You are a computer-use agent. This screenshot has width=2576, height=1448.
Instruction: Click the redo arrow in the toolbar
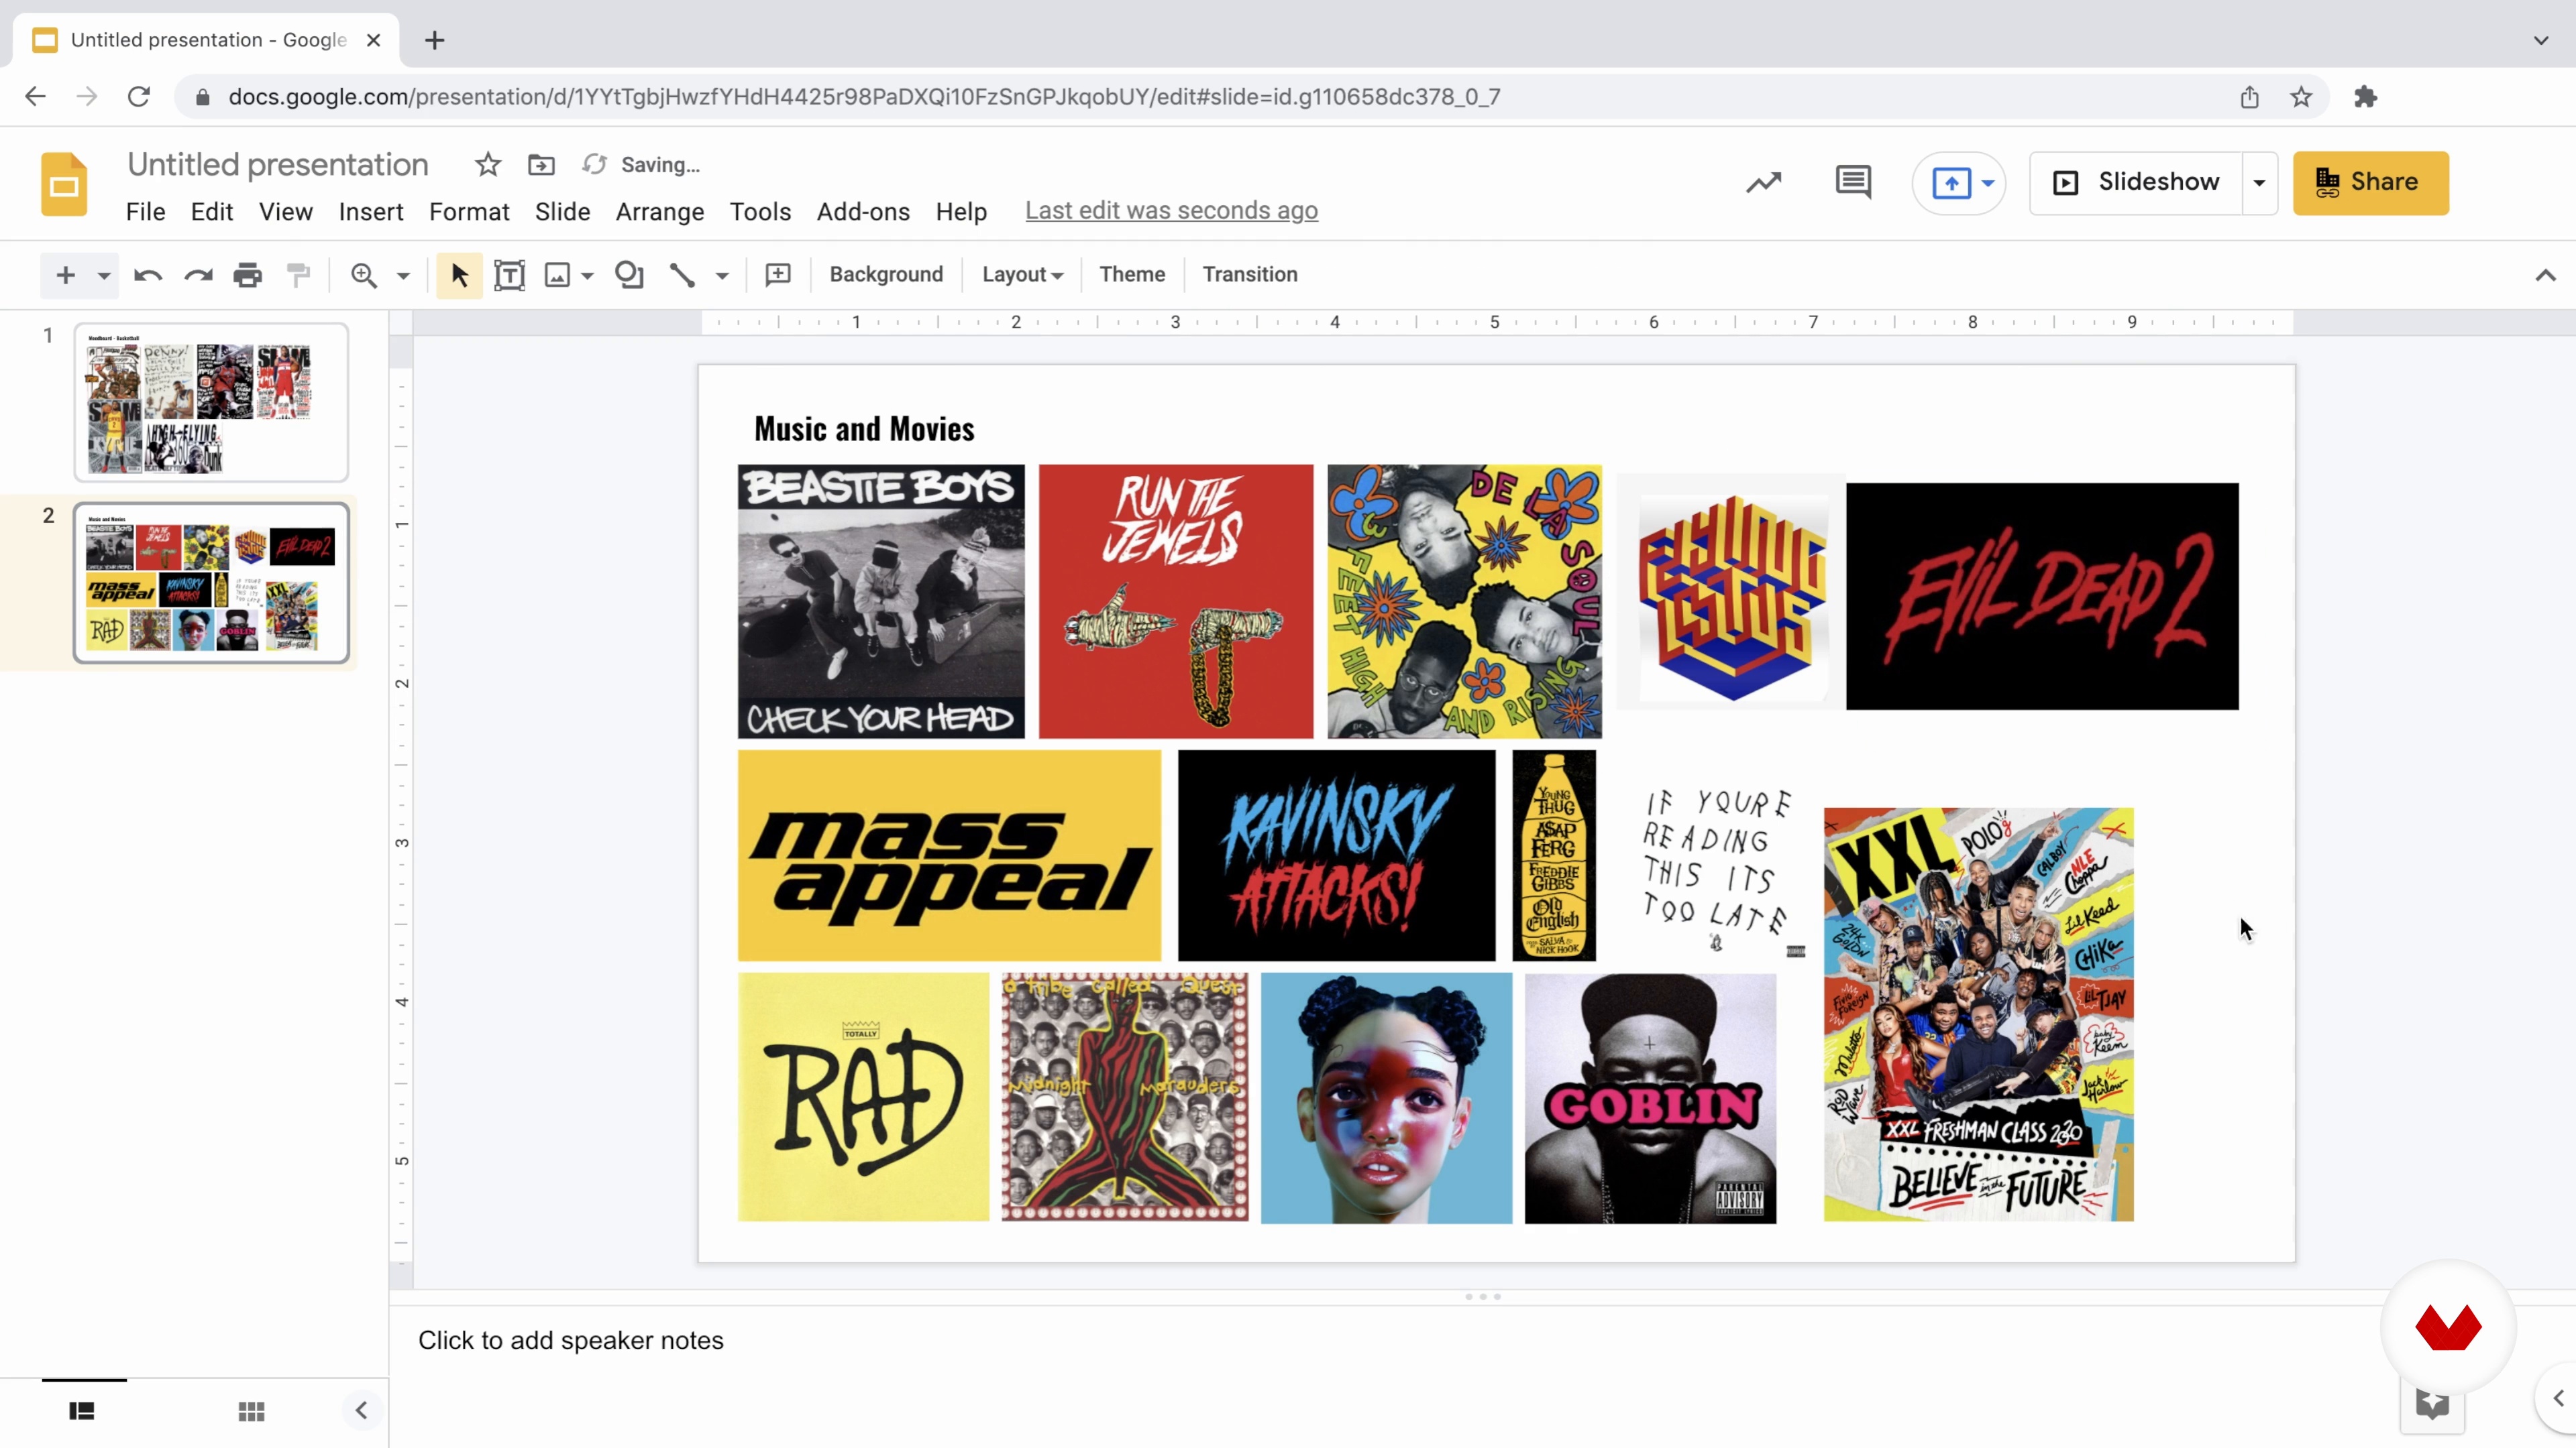198,275
